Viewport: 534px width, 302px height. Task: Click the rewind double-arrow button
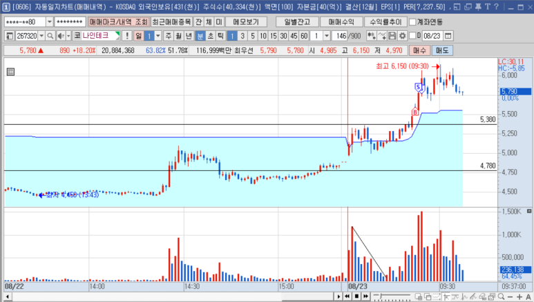pyautogui.click(x=347, y=296)
